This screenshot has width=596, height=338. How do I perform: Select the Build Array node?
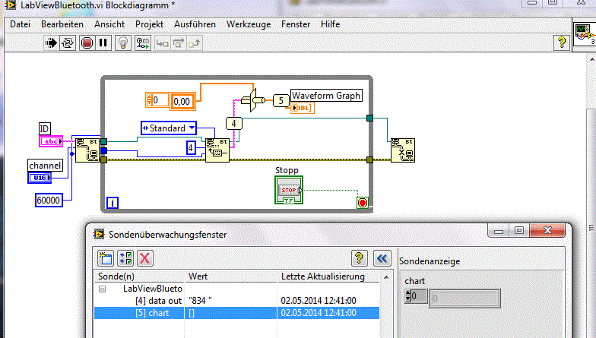(254, 100)
